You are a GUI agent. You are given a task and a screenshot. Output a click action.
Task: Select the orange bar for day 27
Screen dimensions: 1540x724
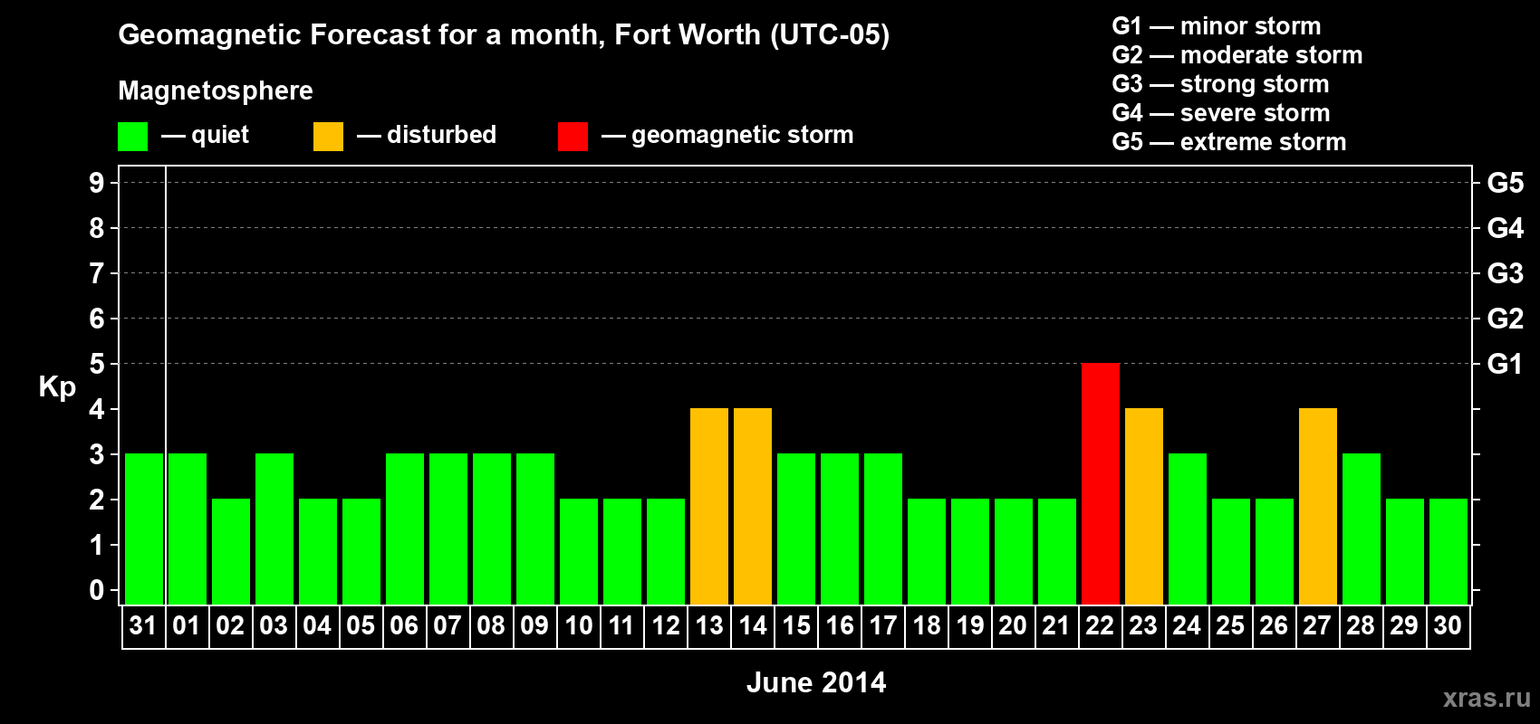(x=1318, y=506)
